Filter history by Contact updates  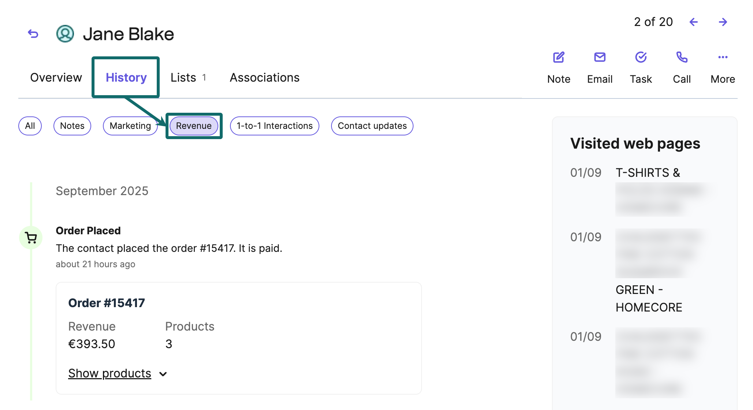click(x=372, y=126)
